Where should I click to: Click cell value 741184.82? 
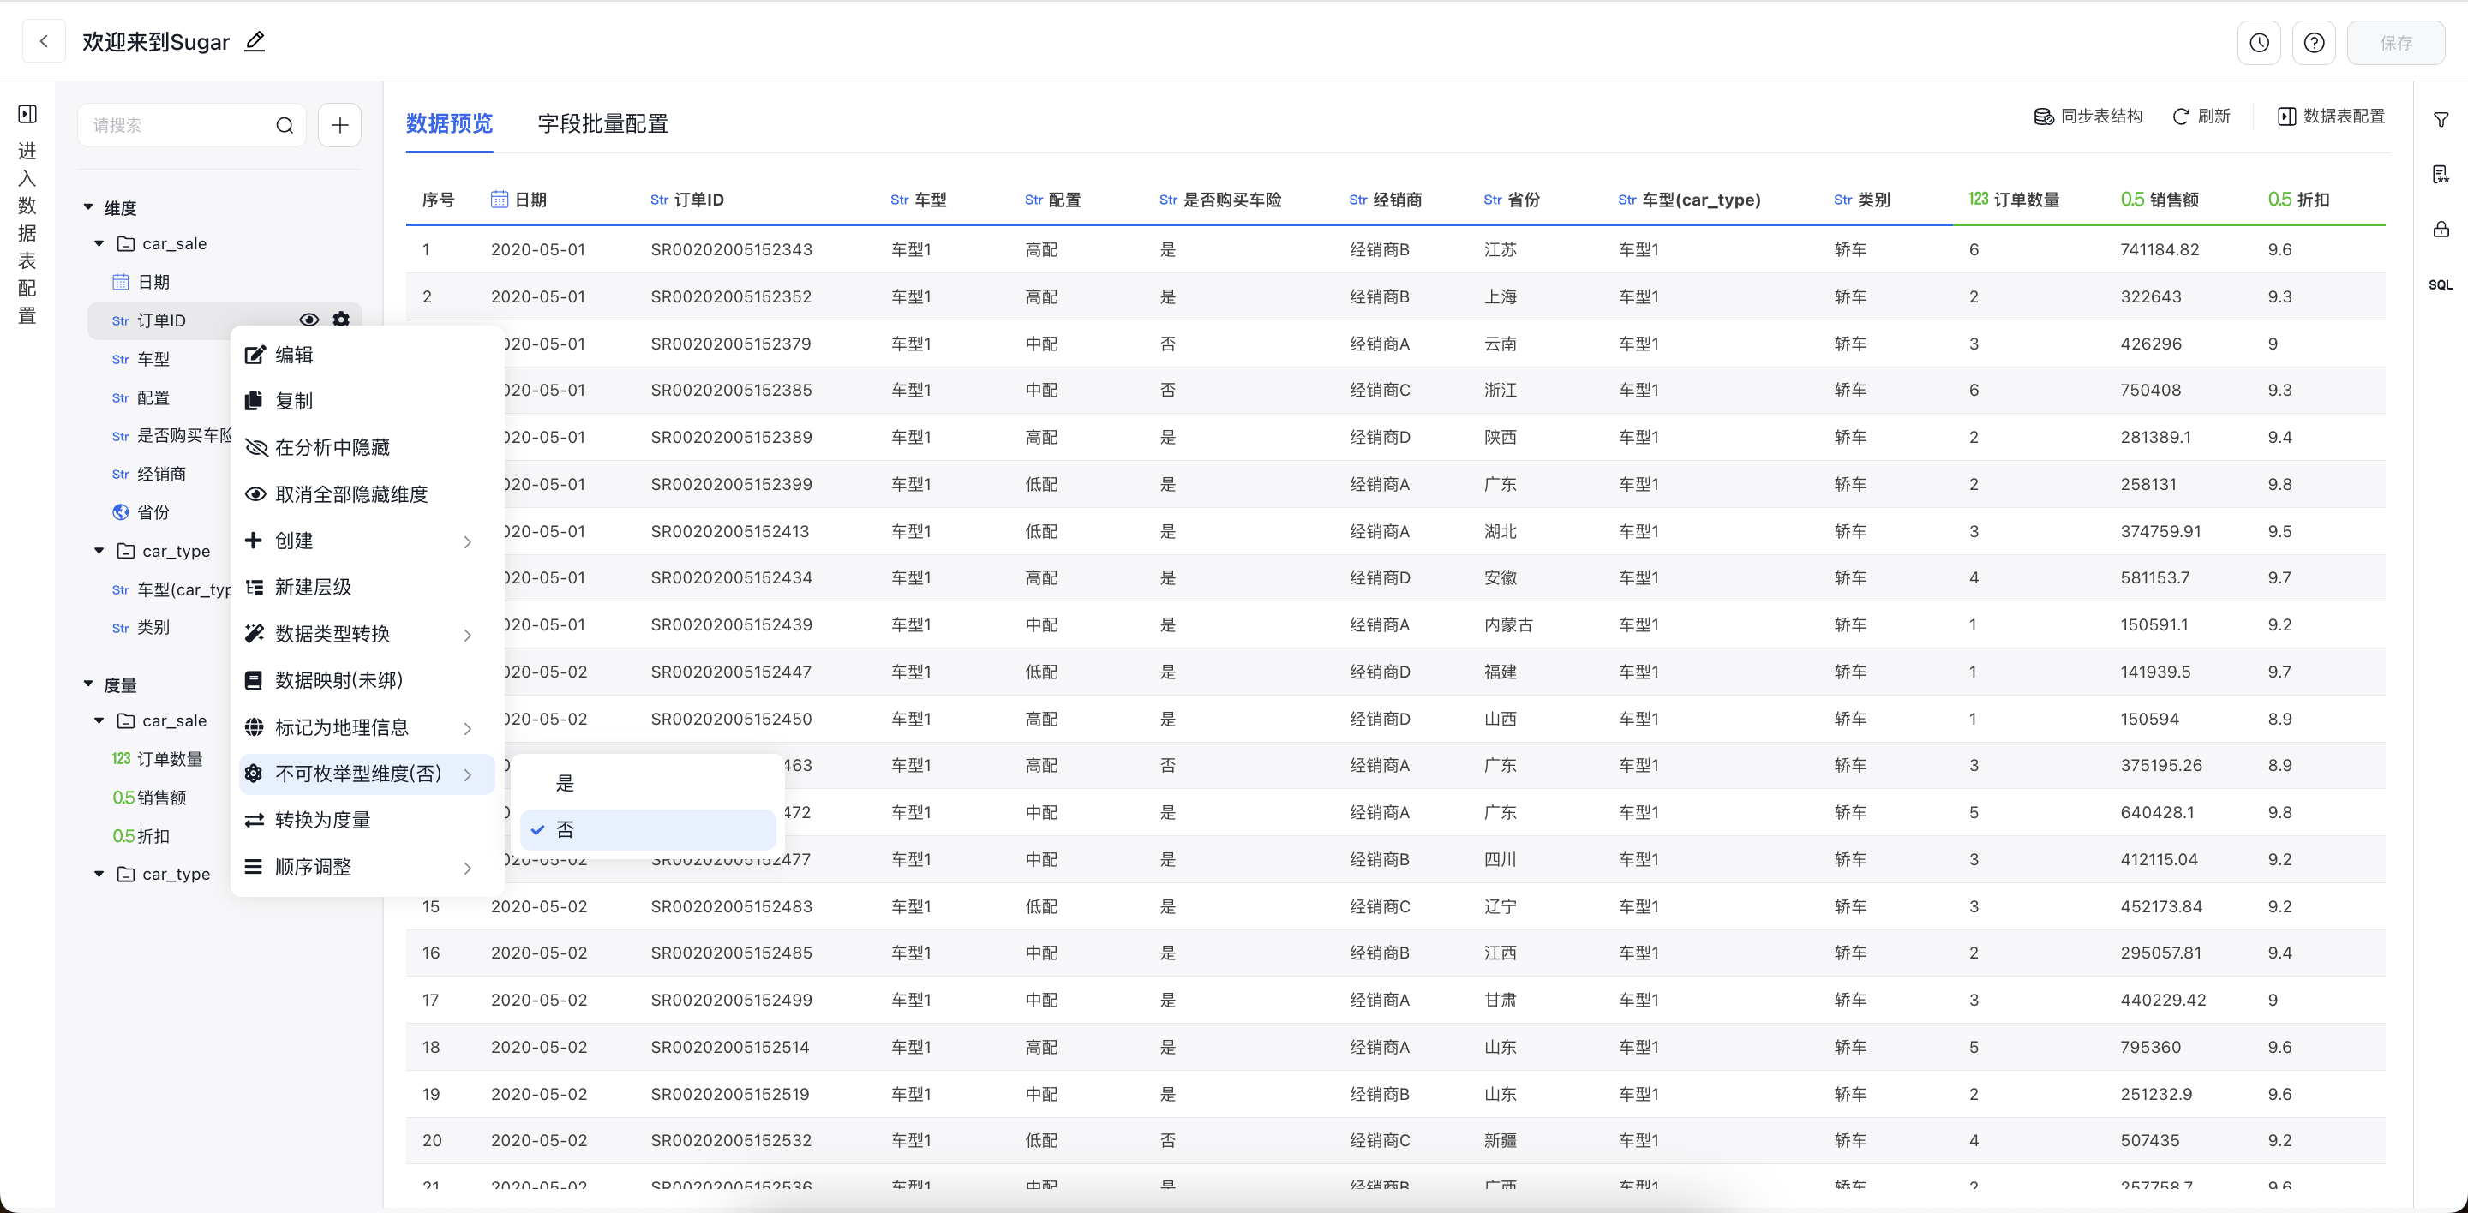click(2159, 250)
